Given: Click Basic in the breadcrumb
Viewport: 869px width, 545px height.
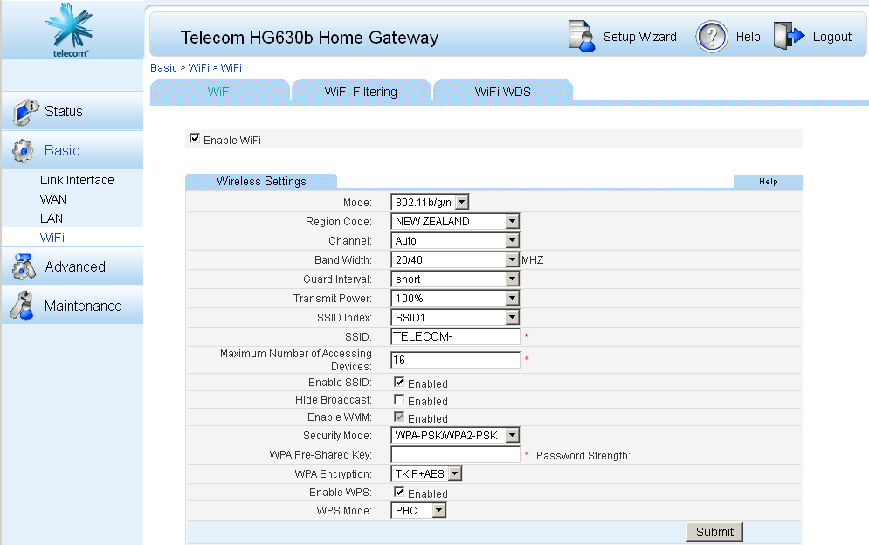Looking at the screenshot, I should click(163, 67).
